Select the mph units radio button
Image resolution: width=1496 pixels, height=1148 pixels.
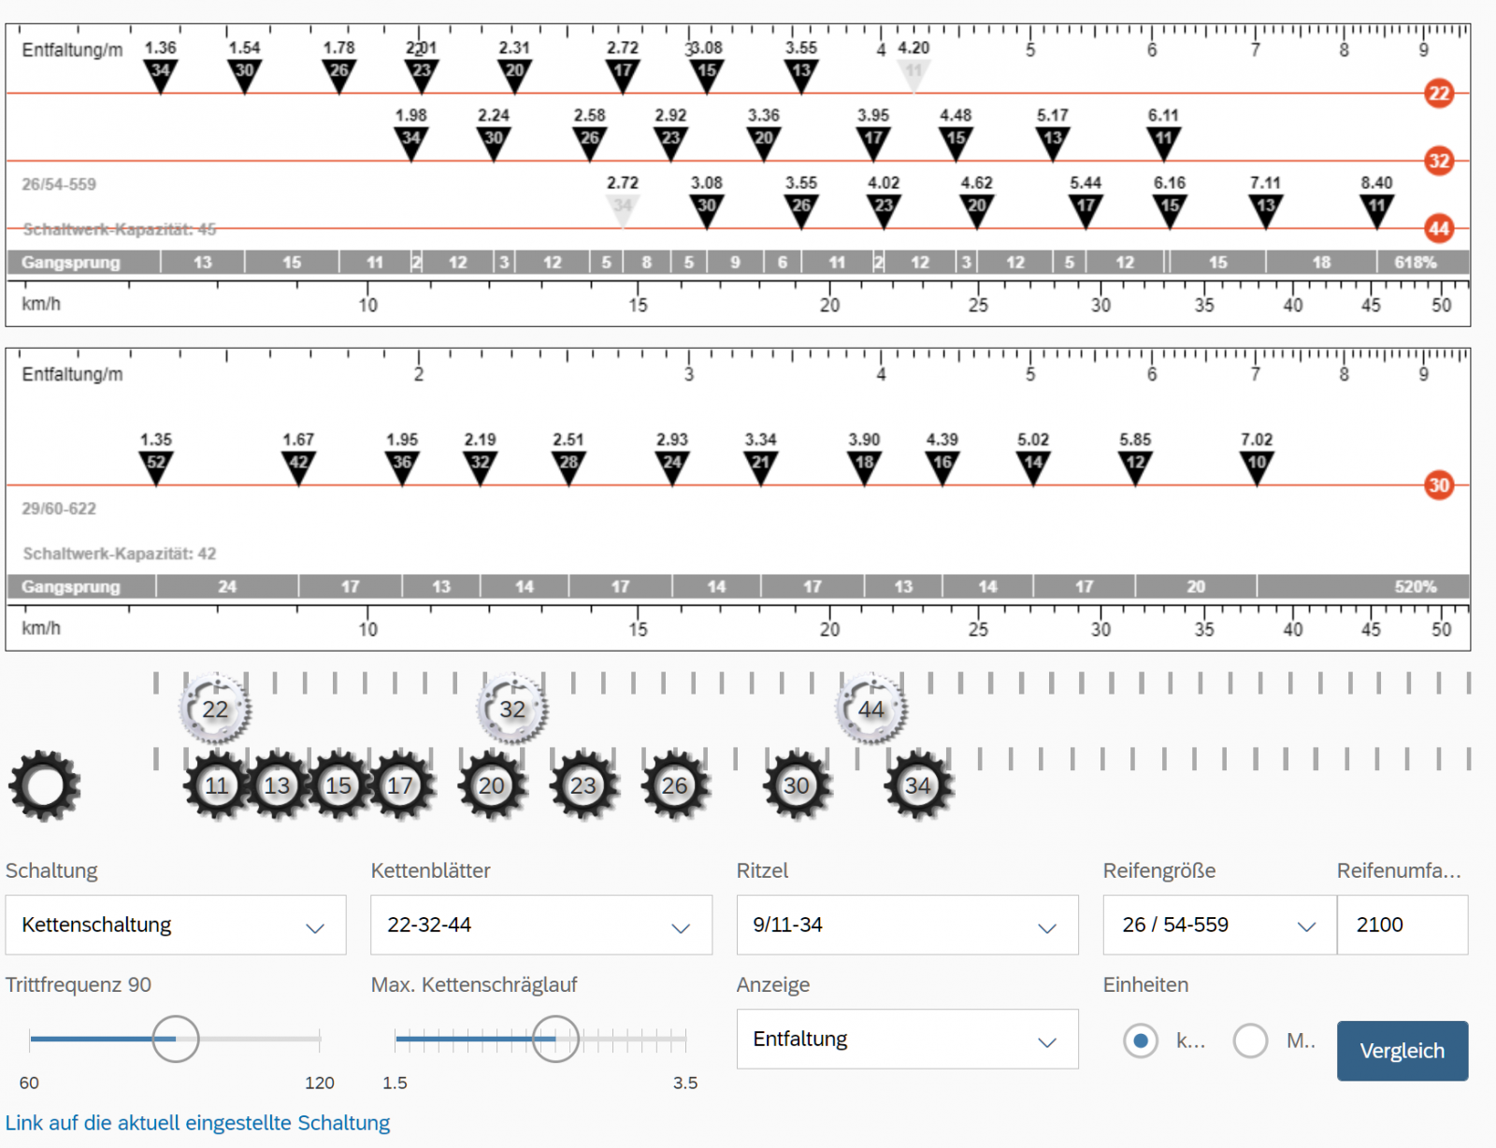pos(1250,1040)
